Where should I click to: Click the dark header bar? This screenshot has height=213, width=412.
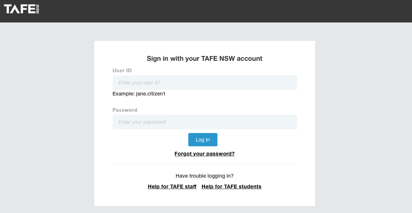(221, 11)
